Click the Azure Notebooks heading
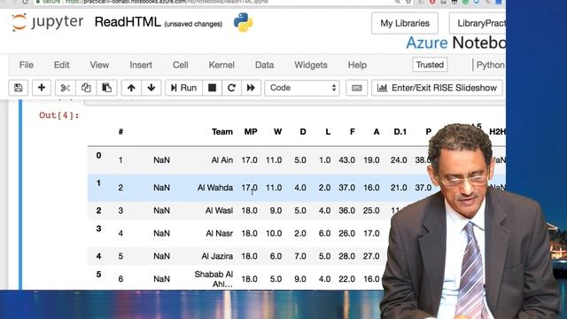 coord(455,43)
